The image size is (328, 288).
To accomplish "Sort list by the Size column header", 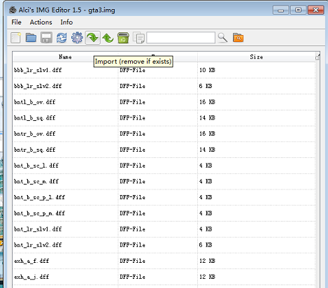I will coord(256,57).
